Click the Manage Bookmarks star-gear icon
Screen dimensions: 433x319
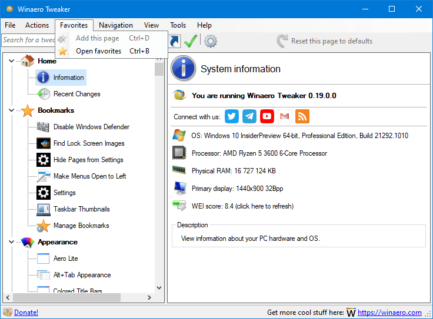pos(44,226)
